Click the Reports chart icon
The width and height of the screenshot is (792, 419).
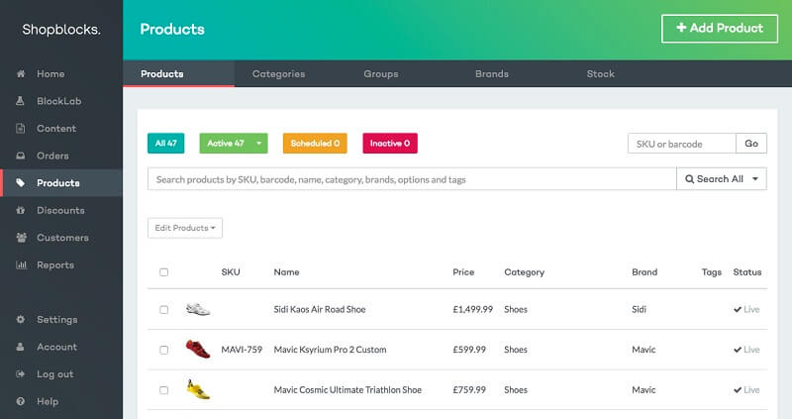point(21,264)
